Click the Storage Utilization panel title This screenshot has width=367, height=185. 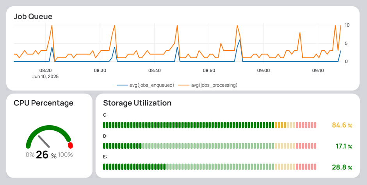point(137,103)
